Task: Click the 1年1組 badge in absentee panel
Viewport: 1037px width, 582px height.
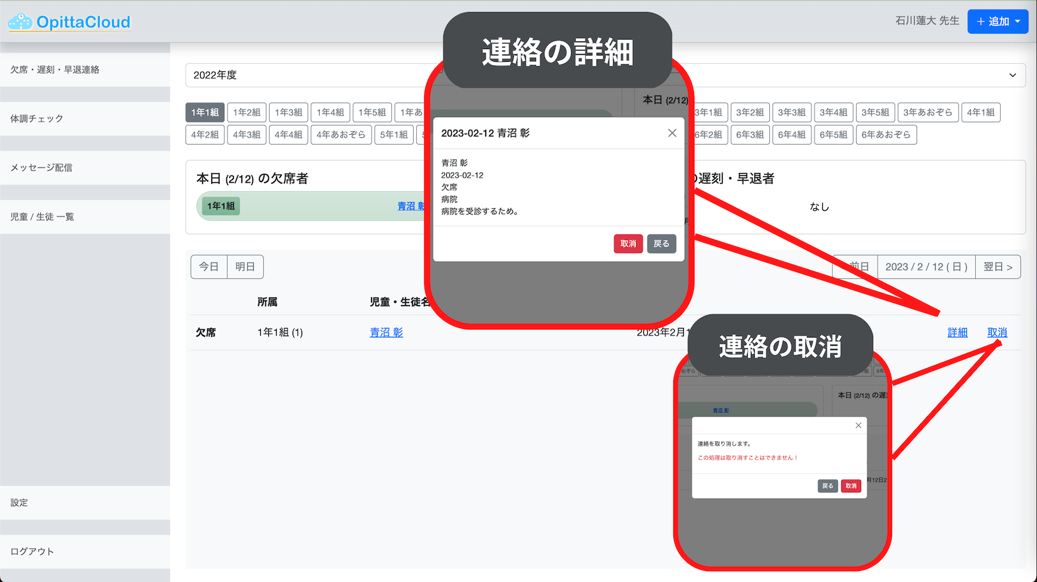Action: [221, 206]
